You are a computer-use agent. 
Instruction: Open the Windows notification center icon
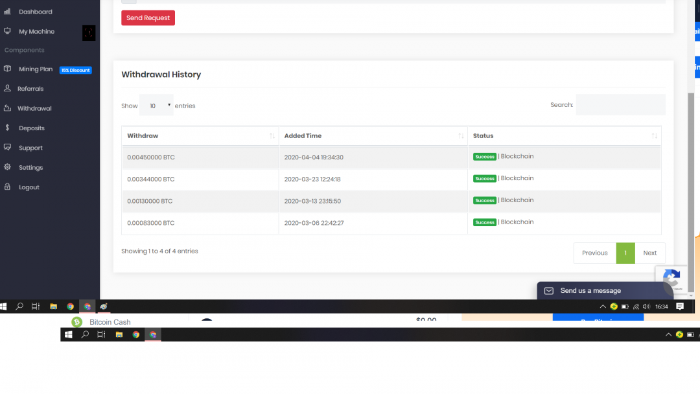680,307
